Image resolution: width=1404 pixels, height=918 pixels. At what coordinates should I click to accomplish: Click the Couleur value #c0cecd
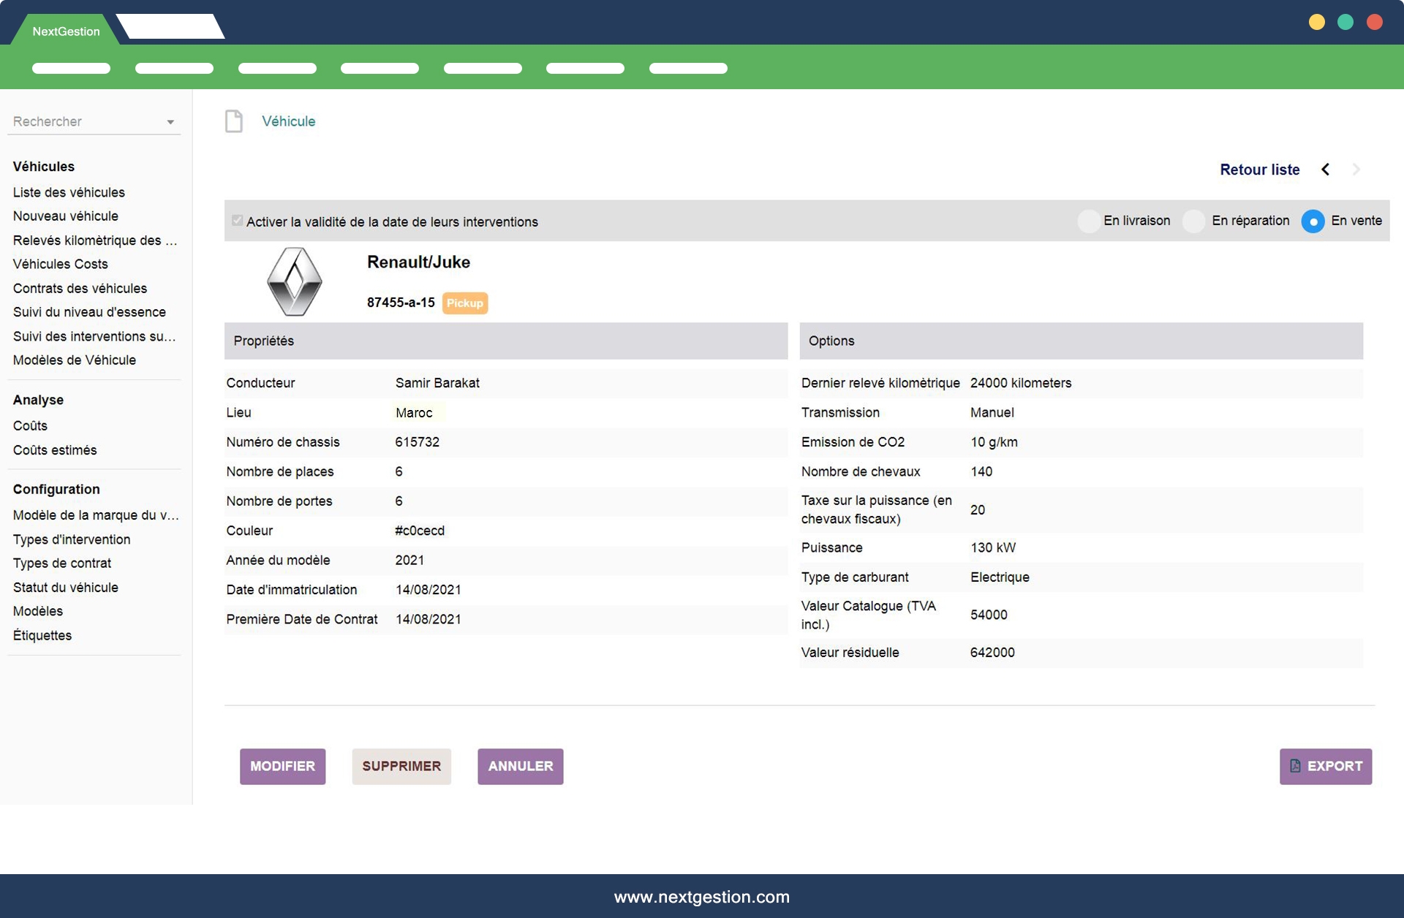pyautogui.click(x=420, y=531)
